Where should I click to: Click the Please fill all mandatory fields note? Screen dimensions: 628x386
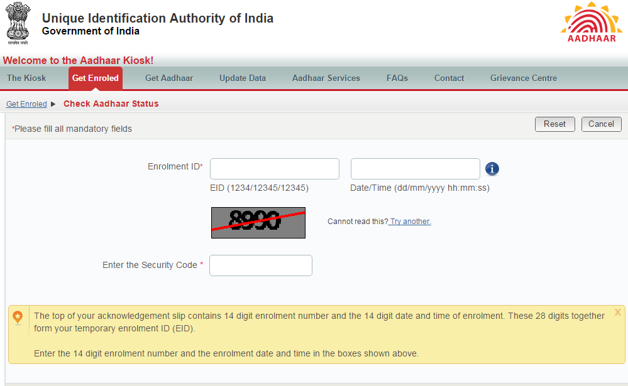(72, 129)
